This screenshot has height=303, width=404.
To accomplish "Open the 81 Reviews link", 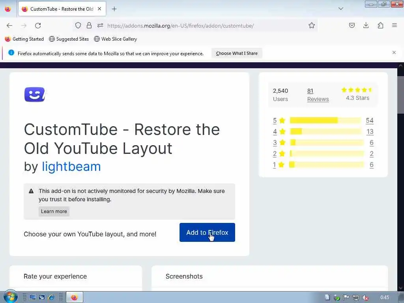I will point(318,95).
